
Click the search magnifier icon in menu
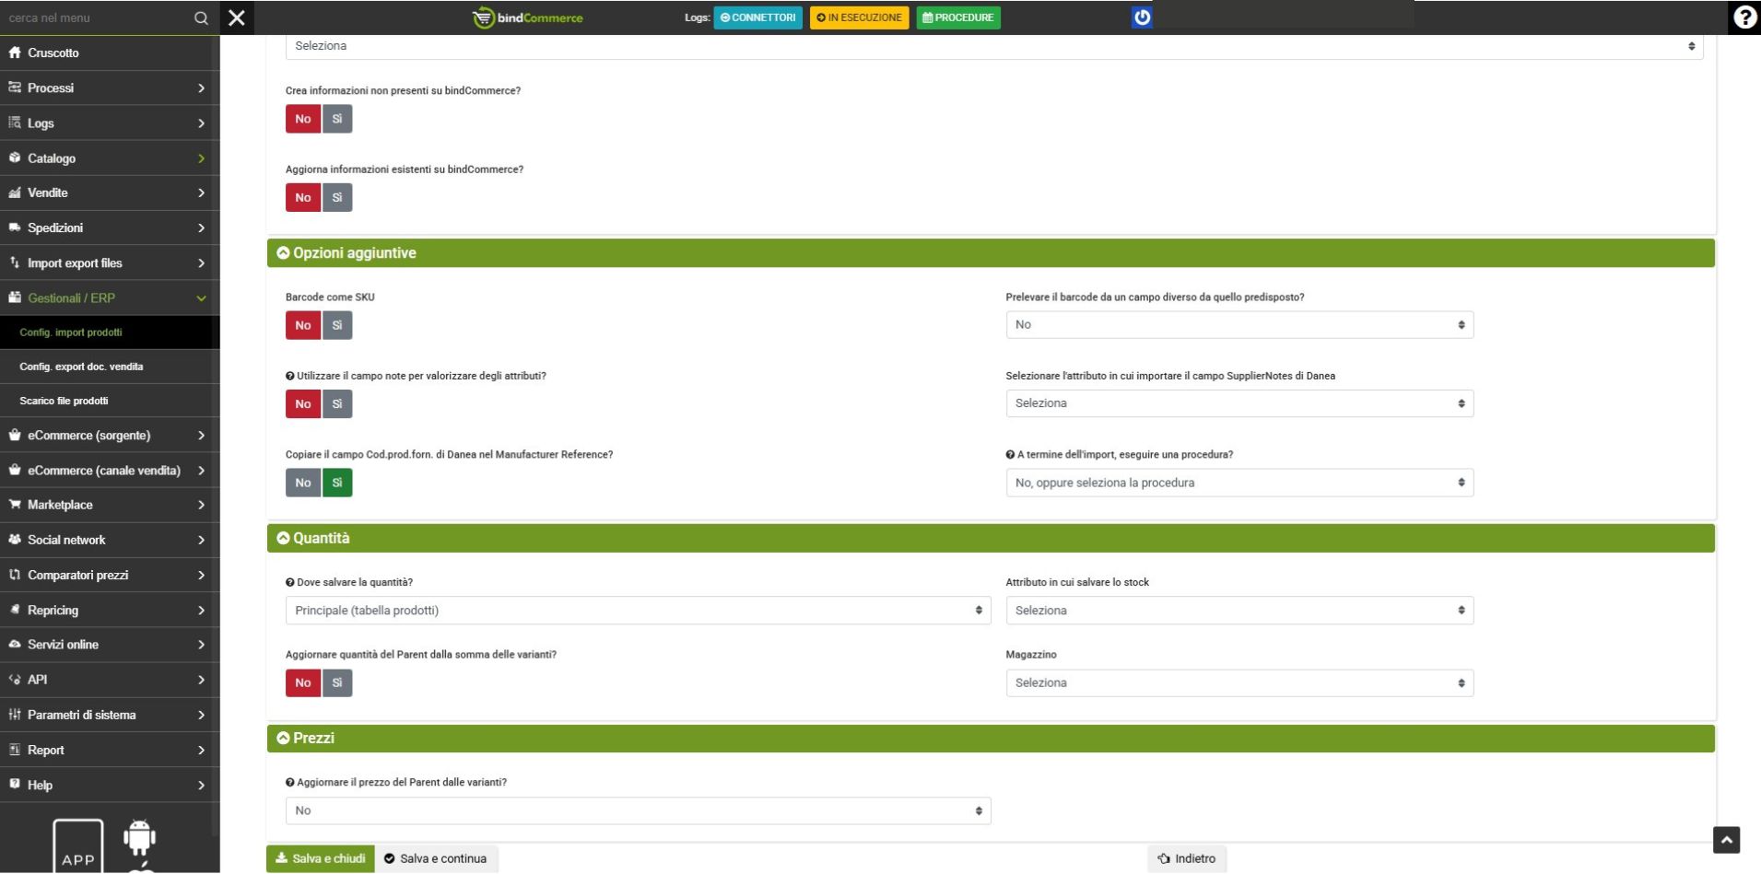201,18
